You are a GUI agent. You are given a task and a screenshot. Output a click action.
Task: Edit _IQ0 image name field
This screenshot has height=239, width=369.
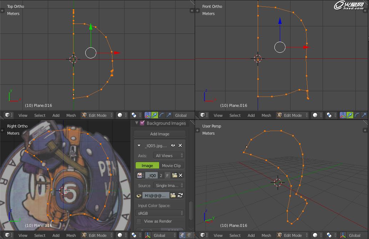(152, 175)
